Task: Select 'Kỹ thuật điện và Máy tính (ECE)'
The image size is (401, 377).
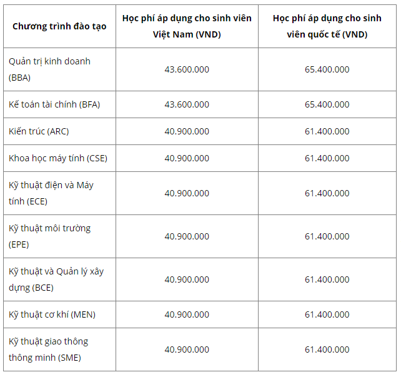Action: coord(59,193)
